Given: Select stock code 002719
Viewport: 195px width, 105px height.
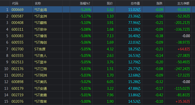Looking at the screenshot, I should coord(17,95).
